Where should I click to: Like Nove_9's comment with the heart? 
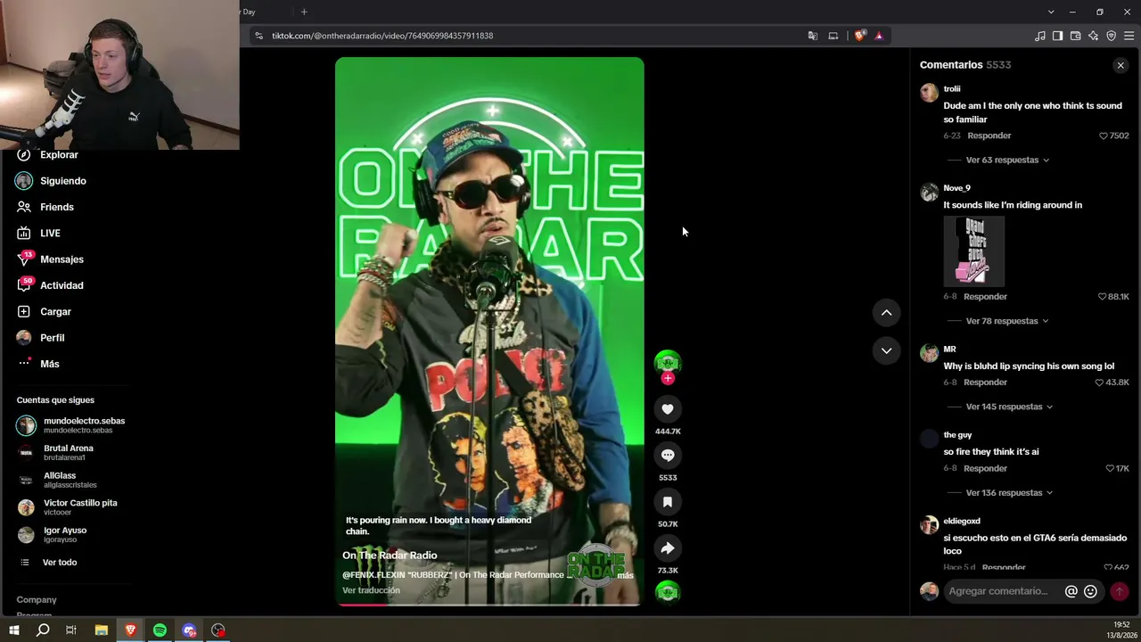pos(1103,297)
